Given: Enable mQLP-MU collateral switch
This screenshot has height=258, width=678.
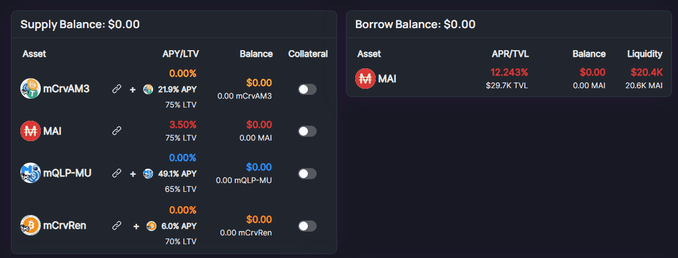Looking at the screenshot, I should [307, 174].
